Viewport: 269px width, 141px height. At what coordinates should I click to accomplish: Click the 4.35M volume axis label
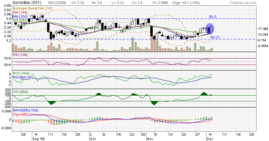(x=263, y=46)
